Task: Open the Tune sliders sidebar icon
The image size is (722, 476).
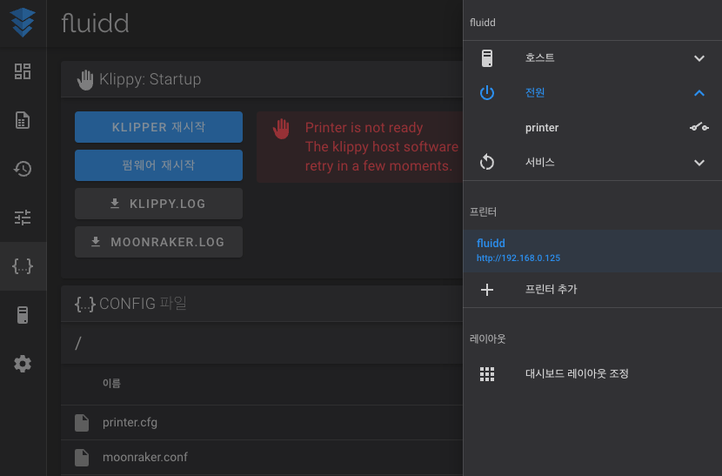Action: coord(23,218)
